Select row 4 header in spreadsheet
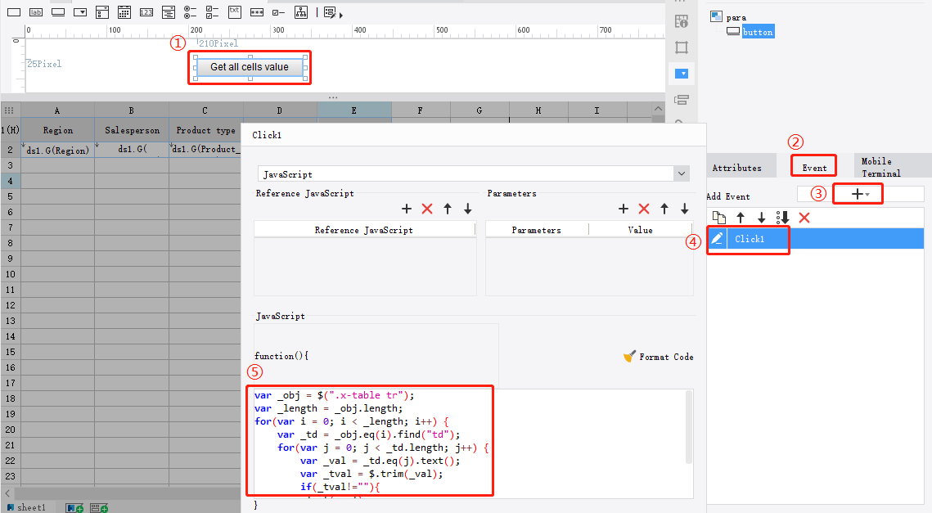 pyautogui.click(x=10, y=181)
